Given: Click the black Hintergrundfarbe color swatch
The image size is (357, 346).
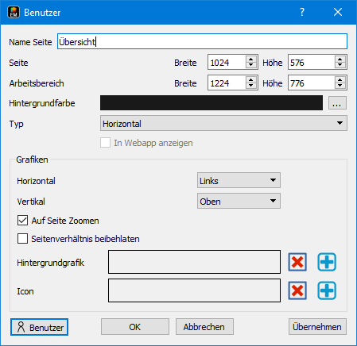Looking at the screenshot, I should (x=211, y=103).
